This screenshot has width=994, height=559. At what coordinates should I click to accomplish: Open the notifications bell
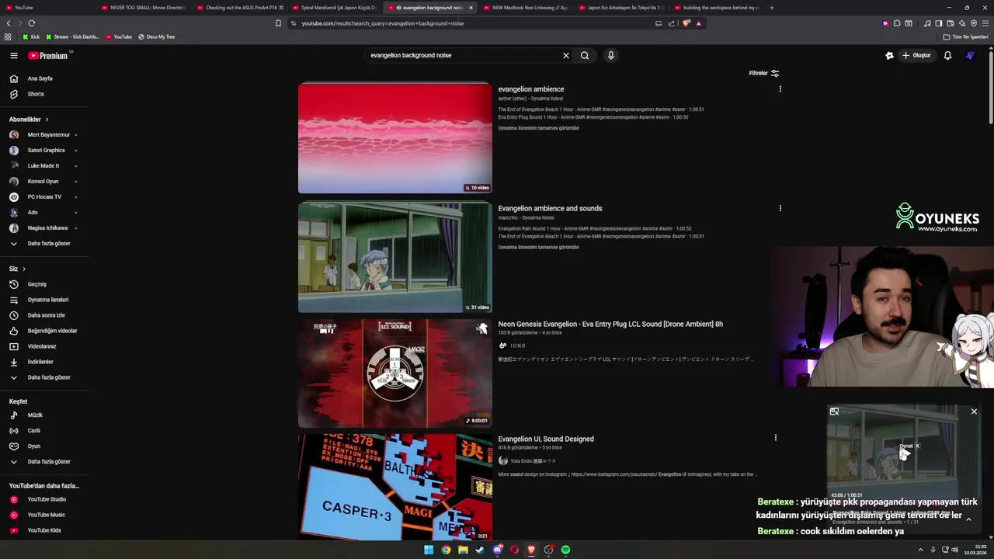pos(947,55)
